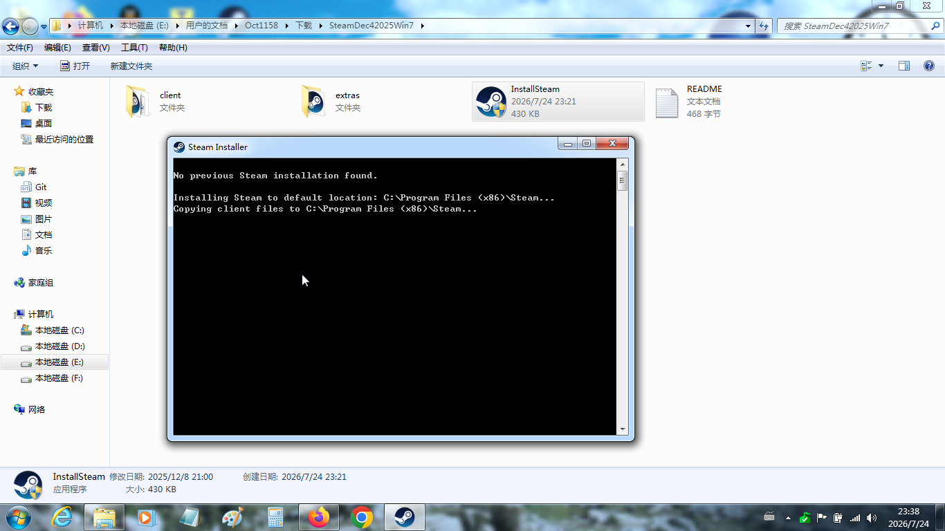Open the 工具(T) menu
Image resolution: width=945 pixels, height=531 pixels.
134,48
